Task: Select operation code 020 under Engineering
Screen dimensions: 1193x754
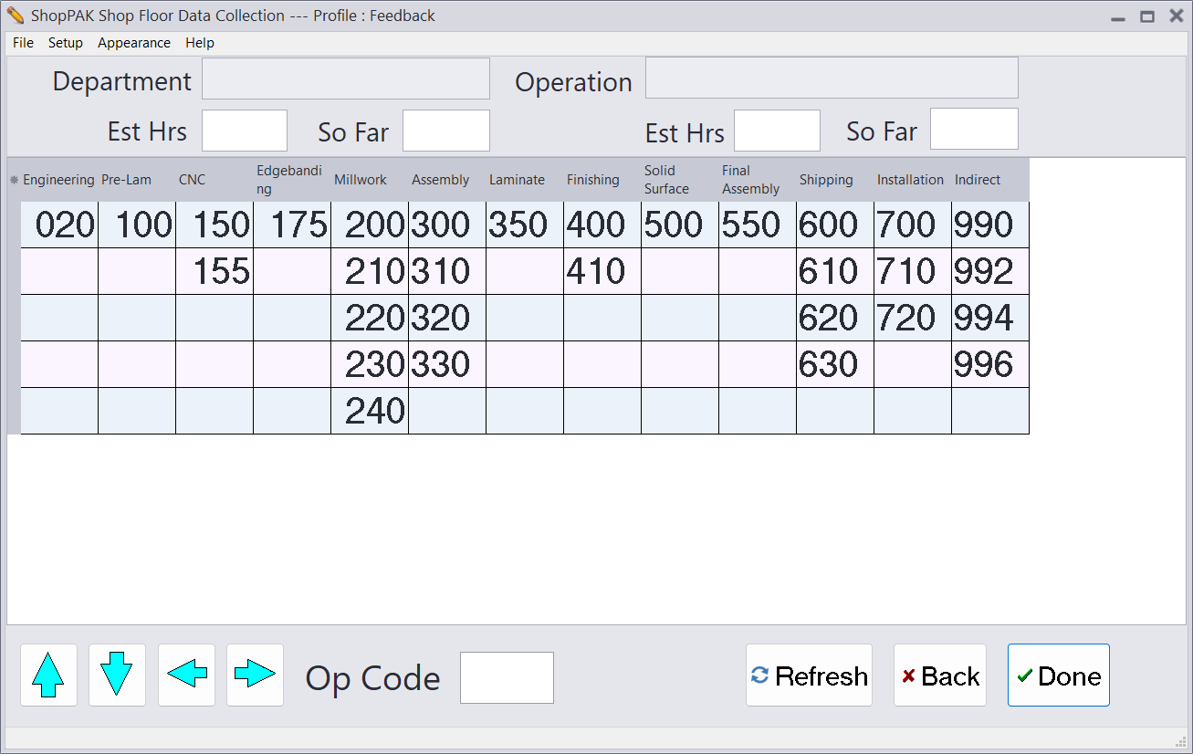Action: (x=59, y=225)
